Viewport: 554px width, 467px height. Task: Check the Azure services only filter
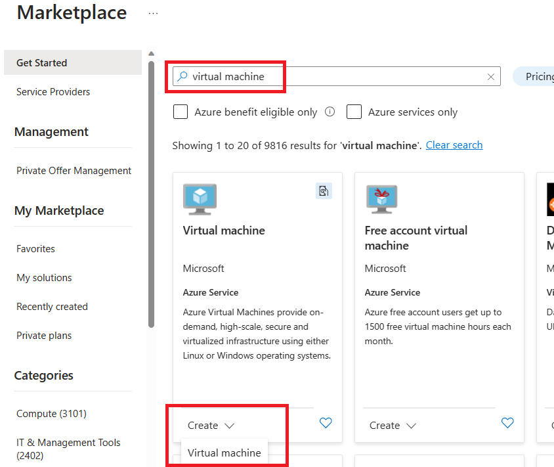354,112
